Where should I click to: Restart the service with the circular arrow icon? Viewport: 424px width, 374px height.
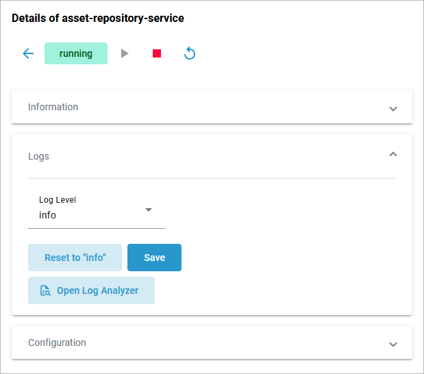click(190, 53)
